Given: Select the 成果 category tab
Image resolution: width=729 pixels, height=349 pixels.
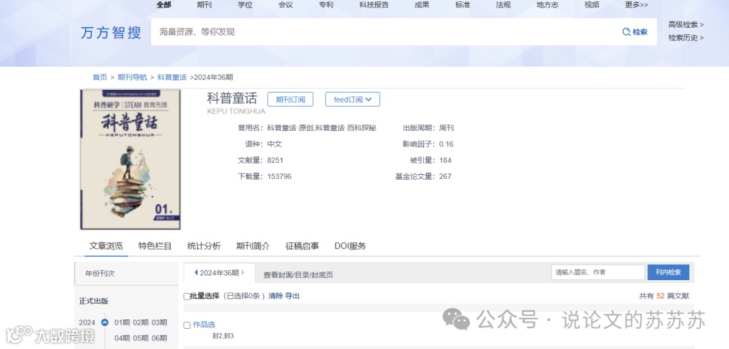Looking at the screenshot, I should click(x=422, y=5).
